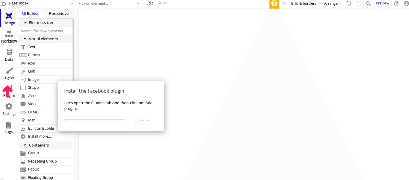Viewport: 409px width, 180px height.
Task: Open the Data tab
Action: (x=9, y=55)
